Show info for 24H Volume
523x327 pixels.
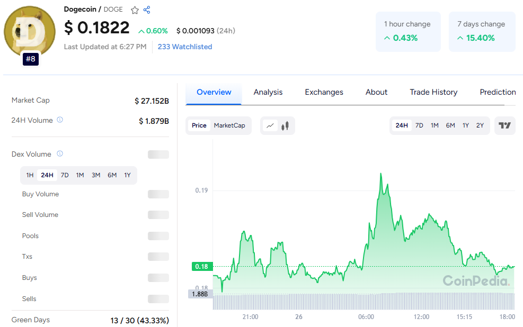pyautogui.click(x=60, y=120)
